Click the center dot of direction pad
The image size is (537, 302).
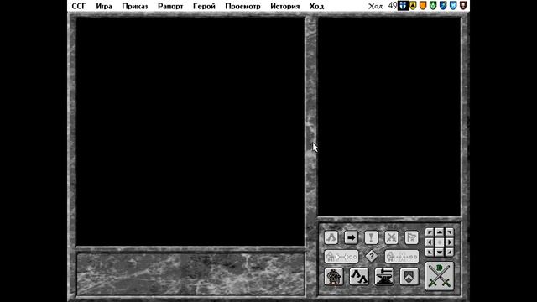point(440,242)
